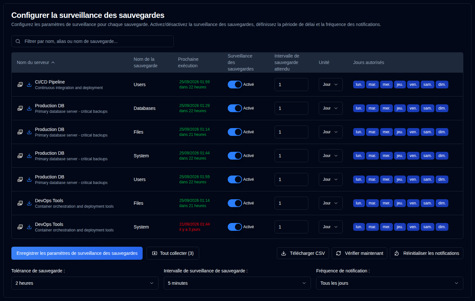Open Fréquence de notification dropdown
The width and height of the screenshot is (475, 301).
click(x=390, y=283)
